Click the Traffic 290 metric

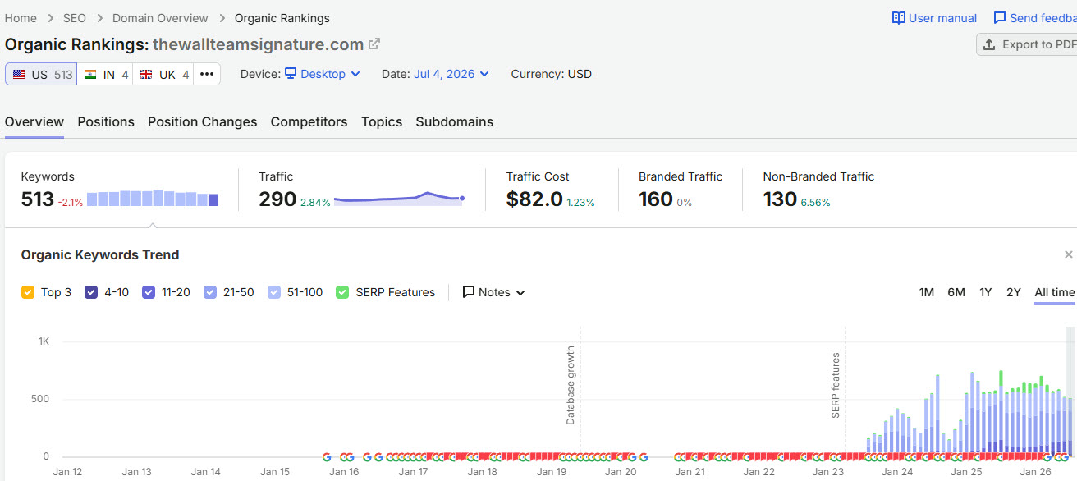point(277,199)
